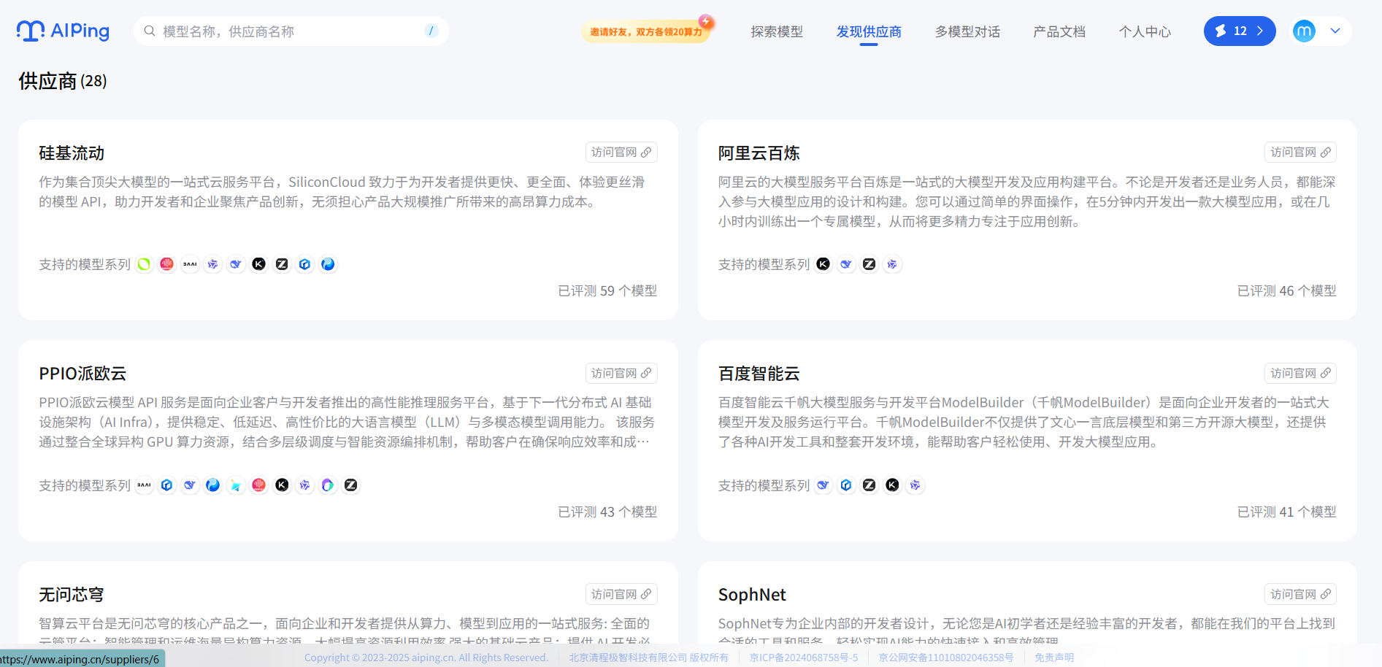Click the 已评测 41 个模型 text
1382x667 pixels.
pyautogui.click(x=1286, y=512)
